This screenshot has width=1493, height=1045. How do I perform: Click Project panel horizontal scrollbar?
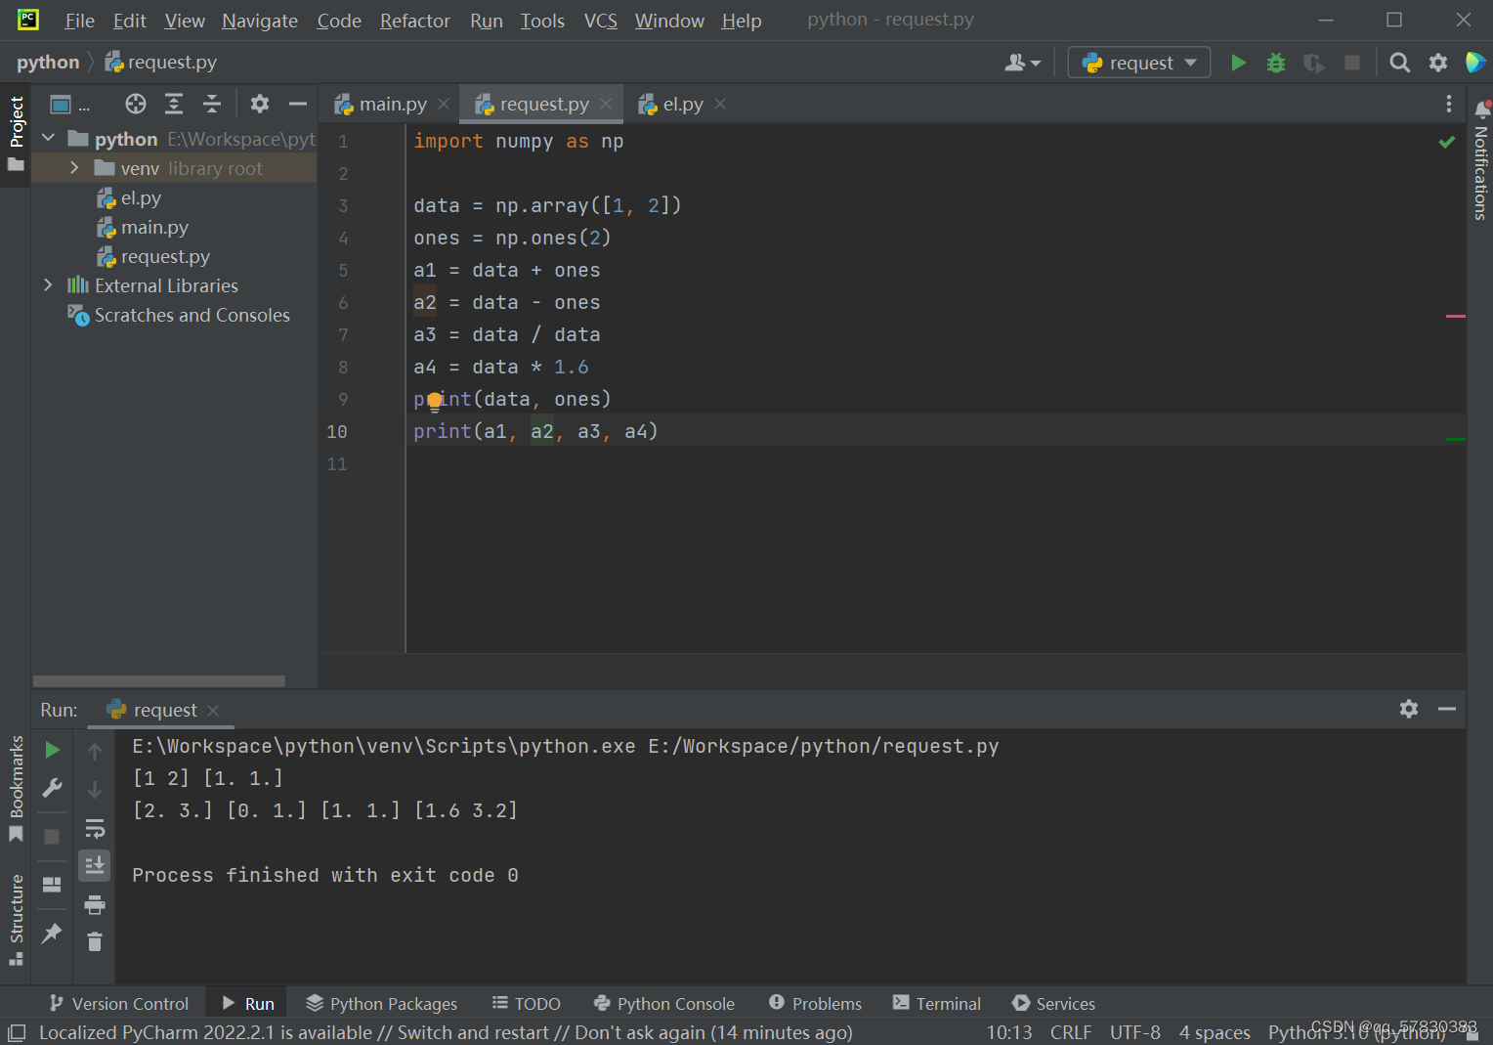tap(159, 681)
